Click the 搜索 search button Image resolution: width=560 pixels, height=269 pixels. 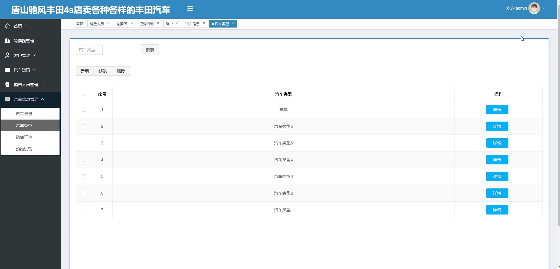[150, 50]
